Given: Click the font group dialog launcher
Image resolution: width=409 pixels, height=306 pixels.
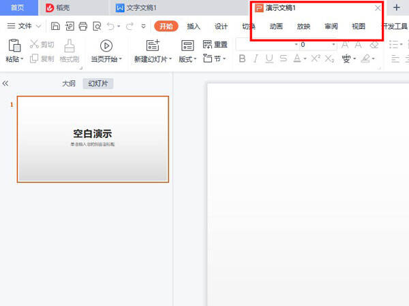Looking at the screenshot, I should tap(379, 68).
